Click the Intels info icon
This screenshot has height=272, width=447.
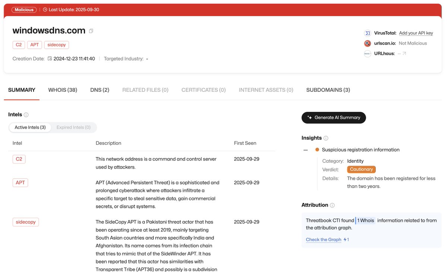(26, 115)
